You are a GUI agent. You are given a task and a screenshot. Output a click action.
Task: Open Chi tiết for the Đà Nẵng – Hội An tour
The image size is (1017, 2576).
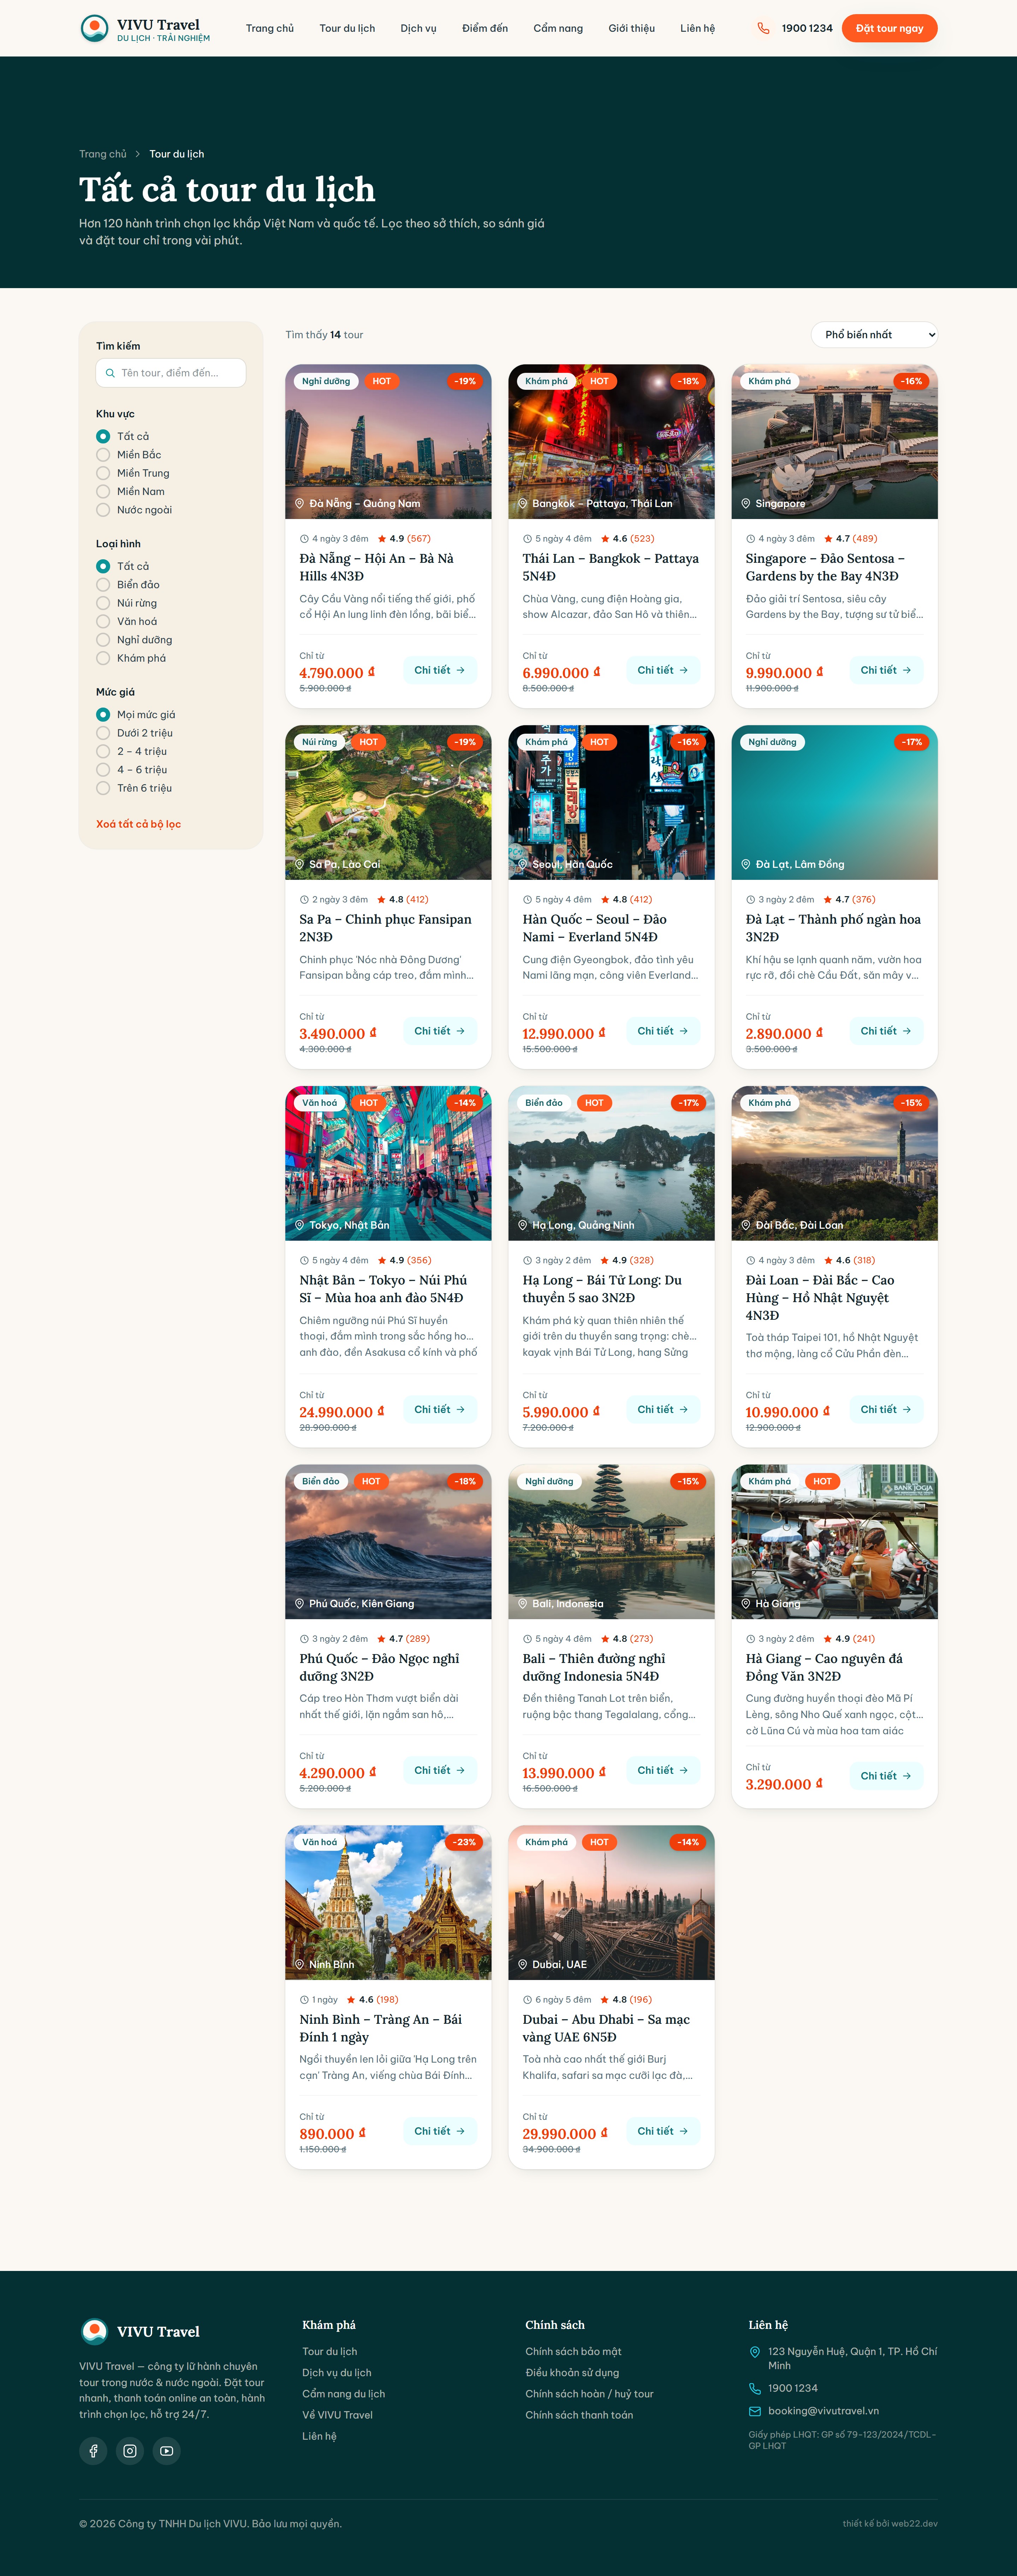coord(440,670)
